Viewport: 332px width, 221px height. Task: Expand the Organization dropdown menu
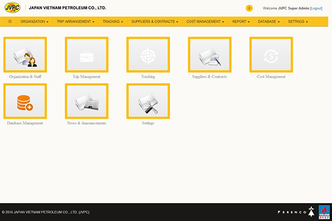click(x=34, y=21)
